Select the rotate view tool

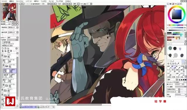click(x=173, y=64)
